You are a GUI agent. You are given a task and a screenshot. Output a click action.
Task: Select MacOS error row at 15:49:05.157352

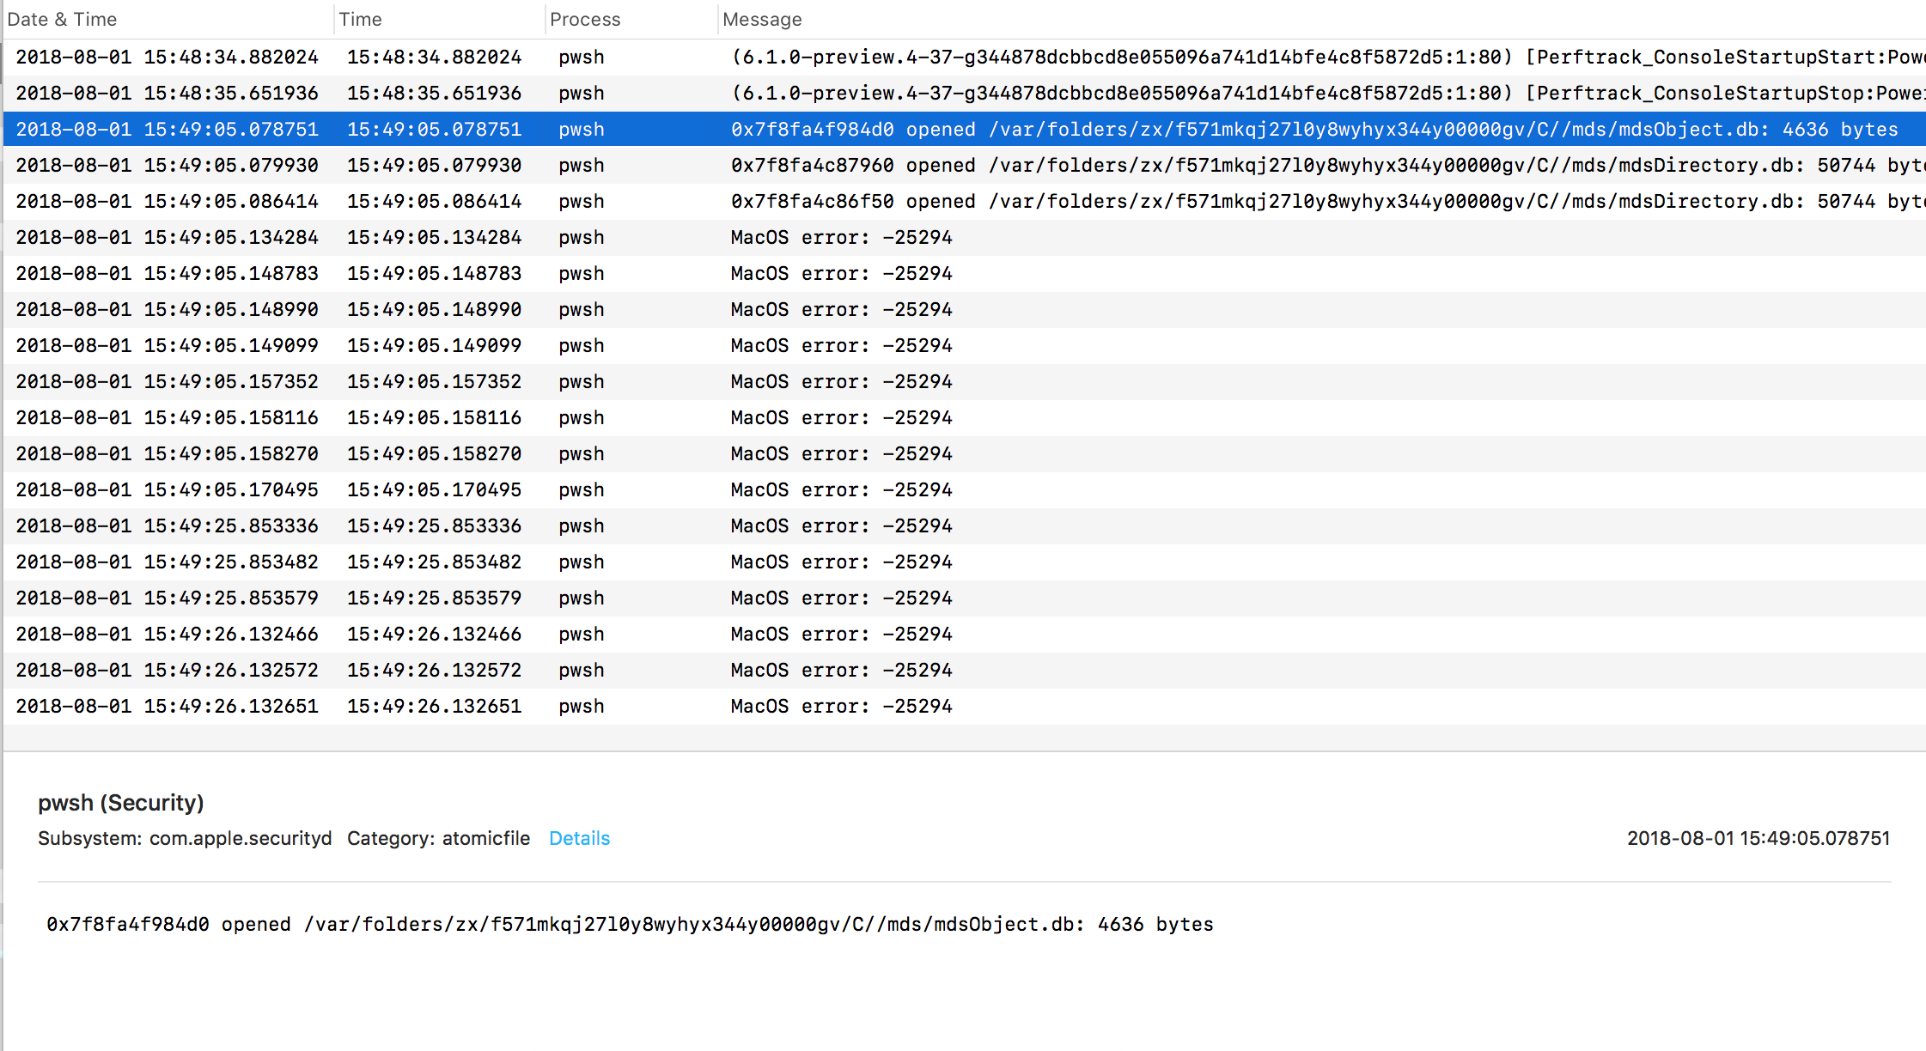pyautogui.click(x=842, y=381)
